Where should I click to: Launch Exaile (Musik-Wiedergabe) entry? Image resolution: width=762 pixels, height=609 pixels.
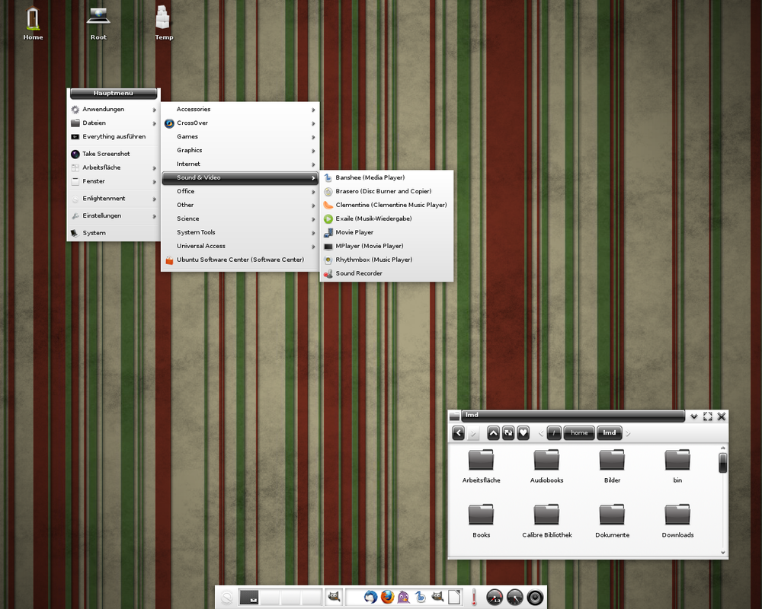(x=386, y=218)
